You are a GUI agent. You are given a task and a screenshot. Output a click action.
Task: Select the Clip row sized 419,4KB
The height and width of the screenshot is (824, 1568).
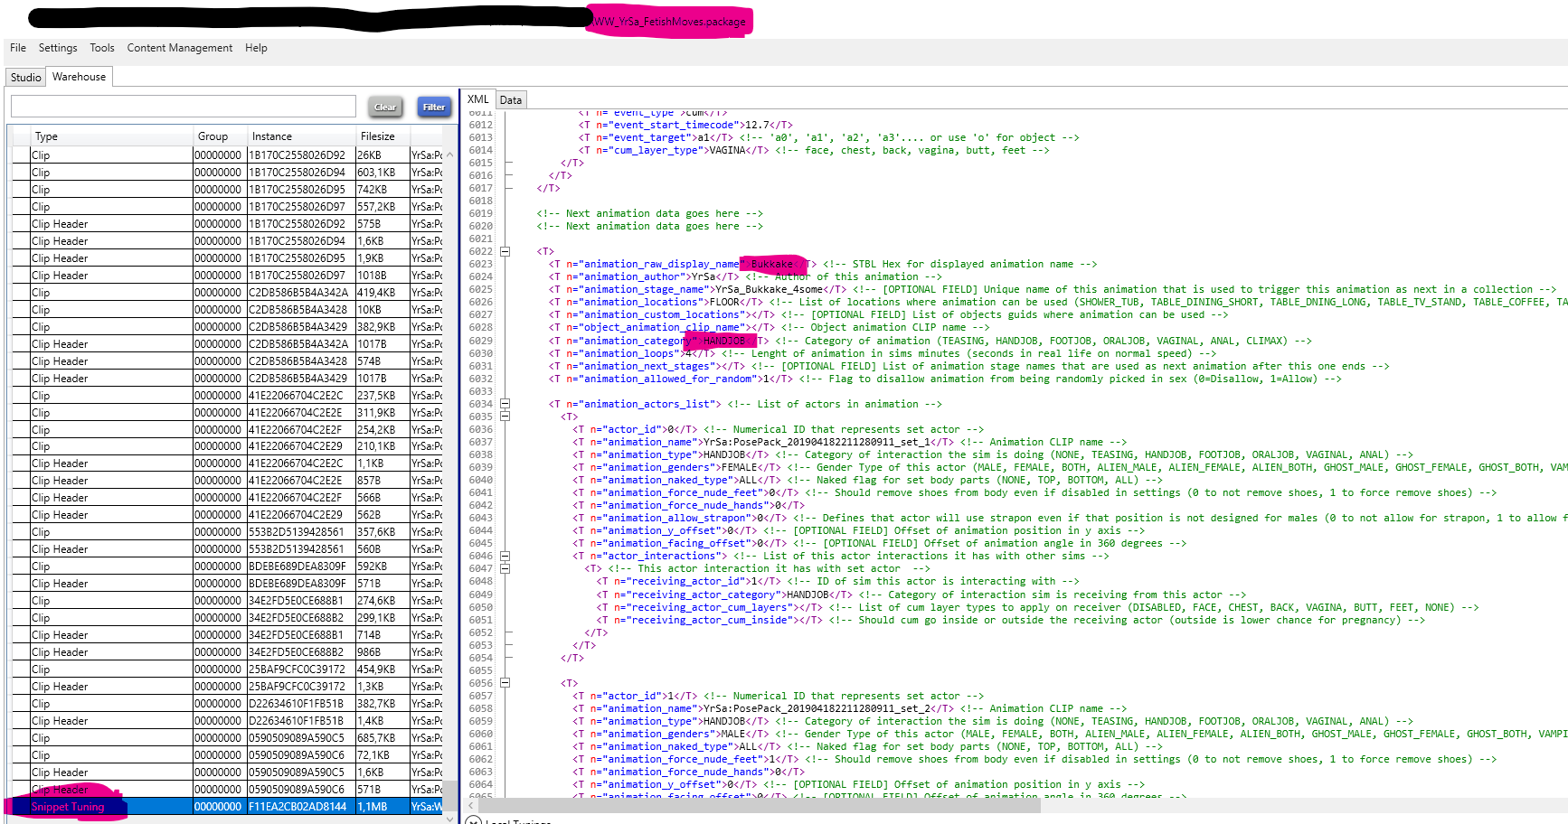coord(226,293)
